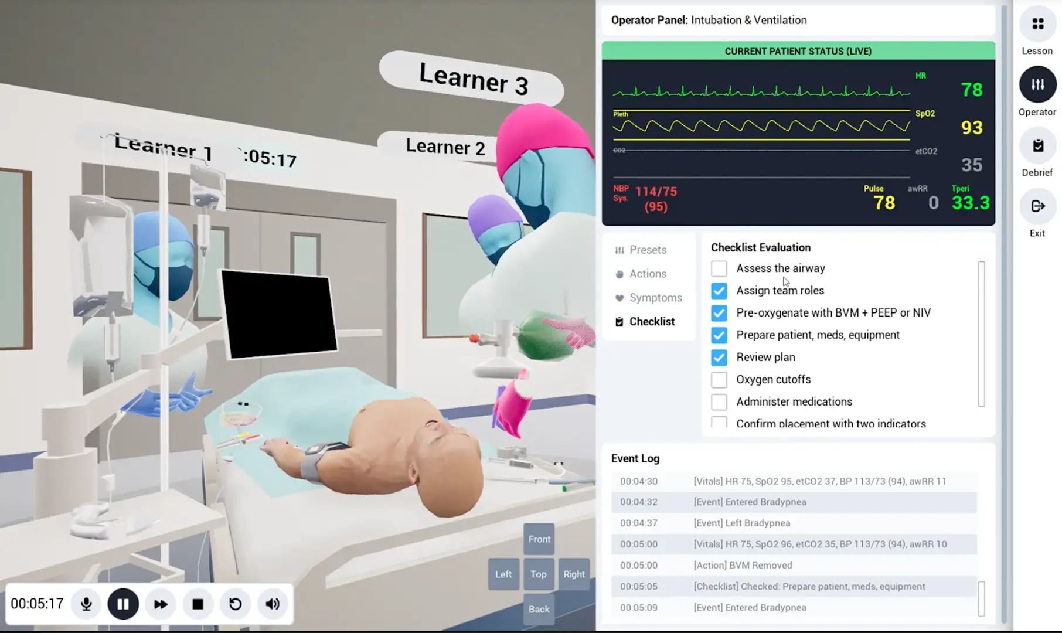The image size is (1062, 633).
Task: Fast-forward the simulation
Action: 161,604
